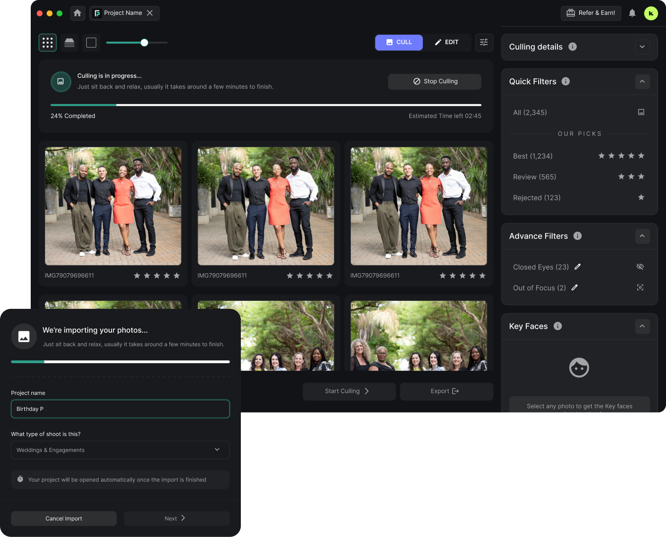Open notifications bell
Screen dimensions: 666x537
pos(632,13)
